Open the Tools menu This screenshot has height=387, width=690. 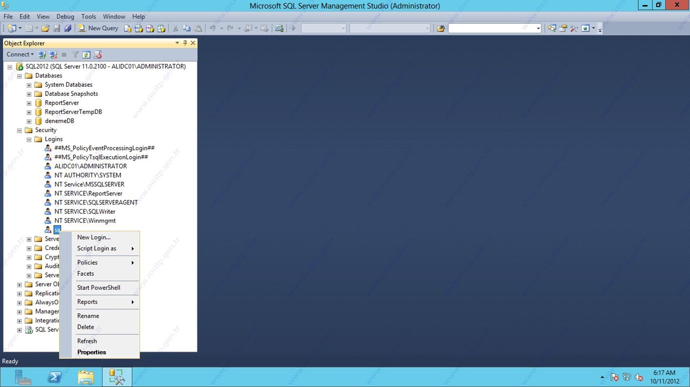(x=88, y=17)
